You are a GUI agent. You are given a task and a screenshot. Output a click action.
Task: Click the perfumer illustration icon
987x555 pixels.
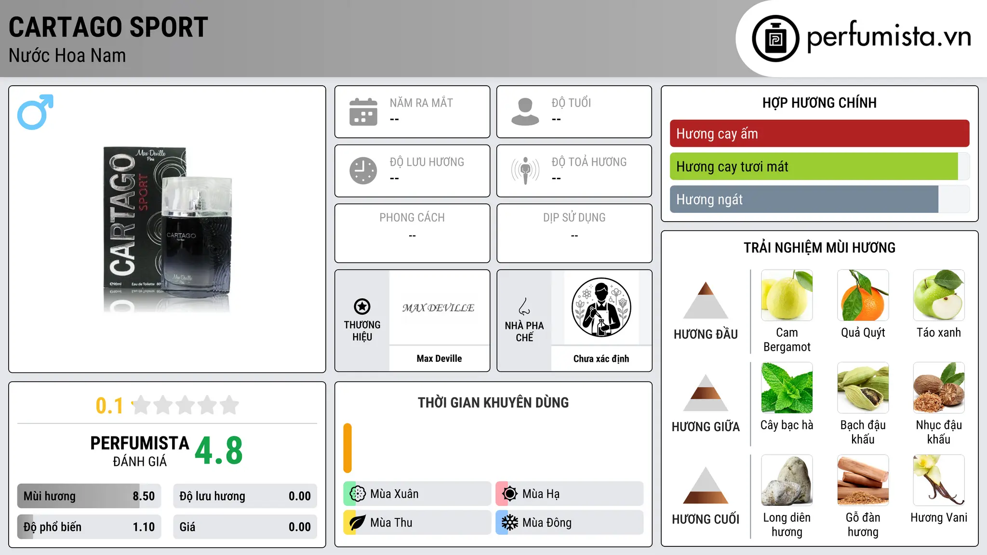point(601,307)
